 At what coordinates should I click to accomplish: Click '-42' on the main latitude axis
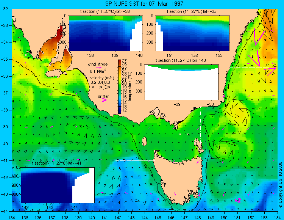click(x=5, y=178)
